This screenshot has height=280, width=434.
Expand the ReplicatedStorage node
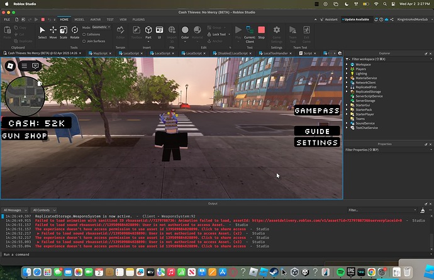pos(347,91)
